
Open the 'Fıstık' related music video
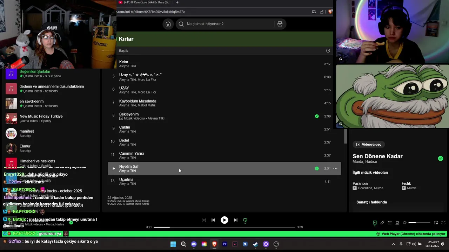pos(406,183)
